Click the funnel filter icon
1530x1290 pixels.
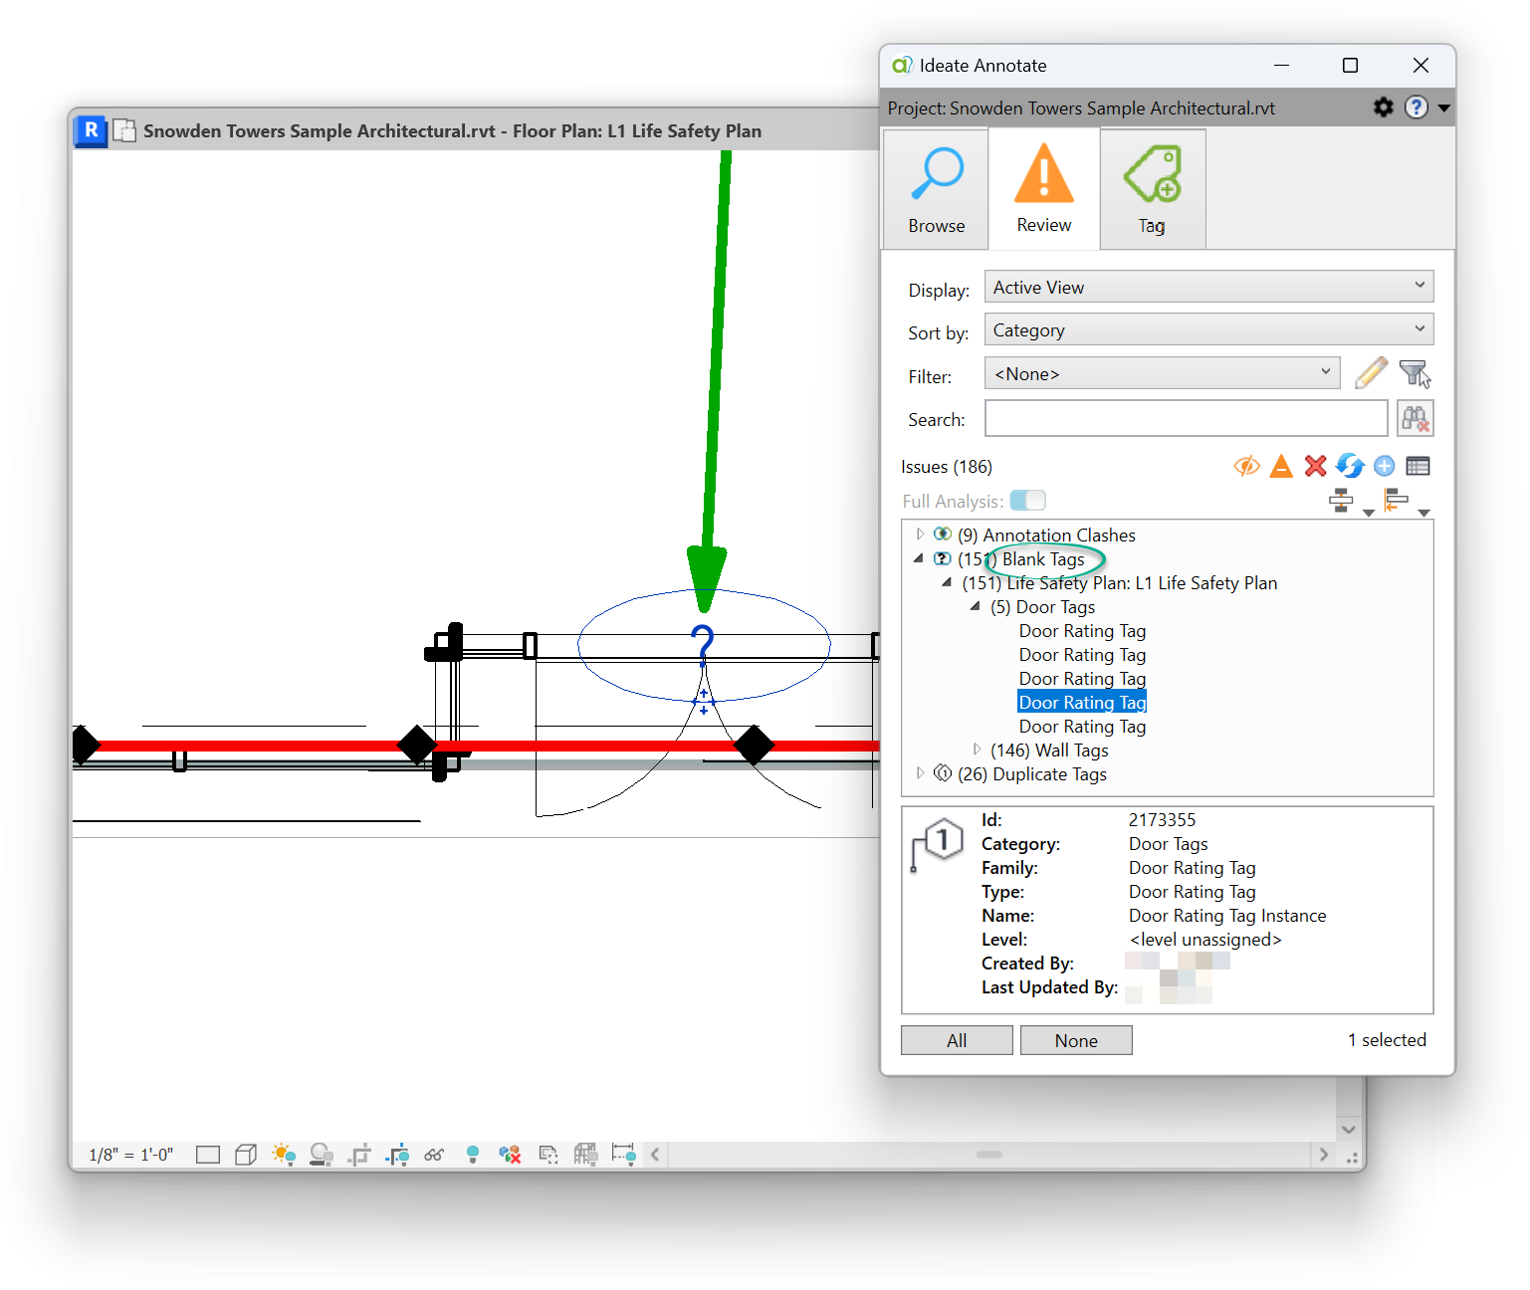(1415, 373)
